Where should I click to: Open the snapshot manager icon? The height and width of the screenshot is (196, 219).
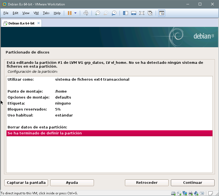(114, 13)
